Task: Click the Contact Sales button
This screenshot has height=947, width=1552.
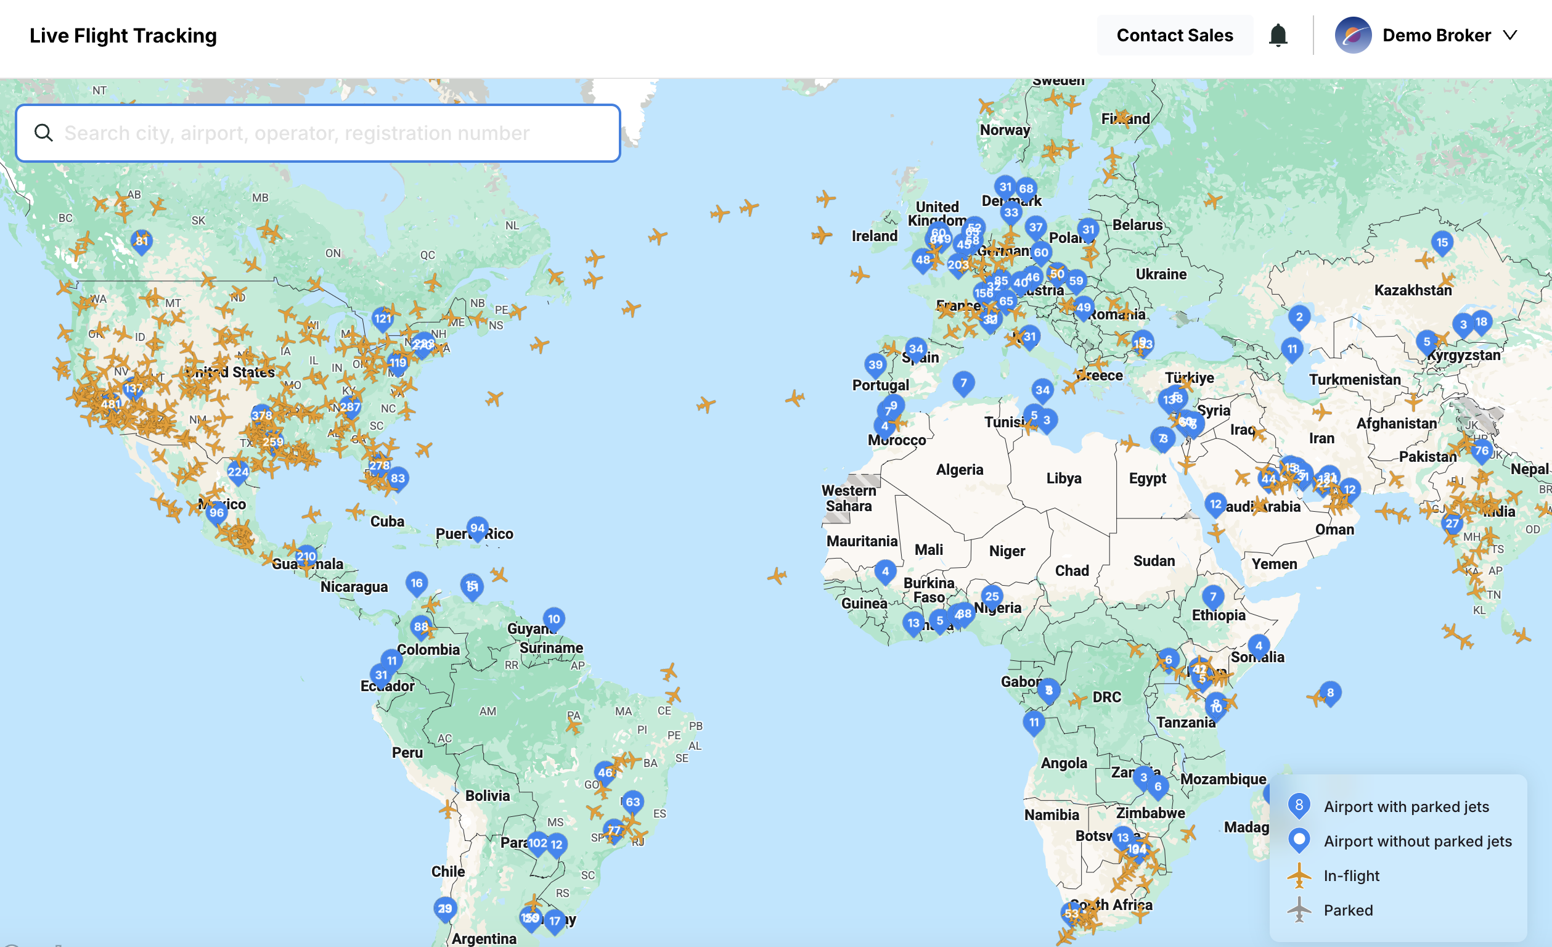Action: [1175, 35]
